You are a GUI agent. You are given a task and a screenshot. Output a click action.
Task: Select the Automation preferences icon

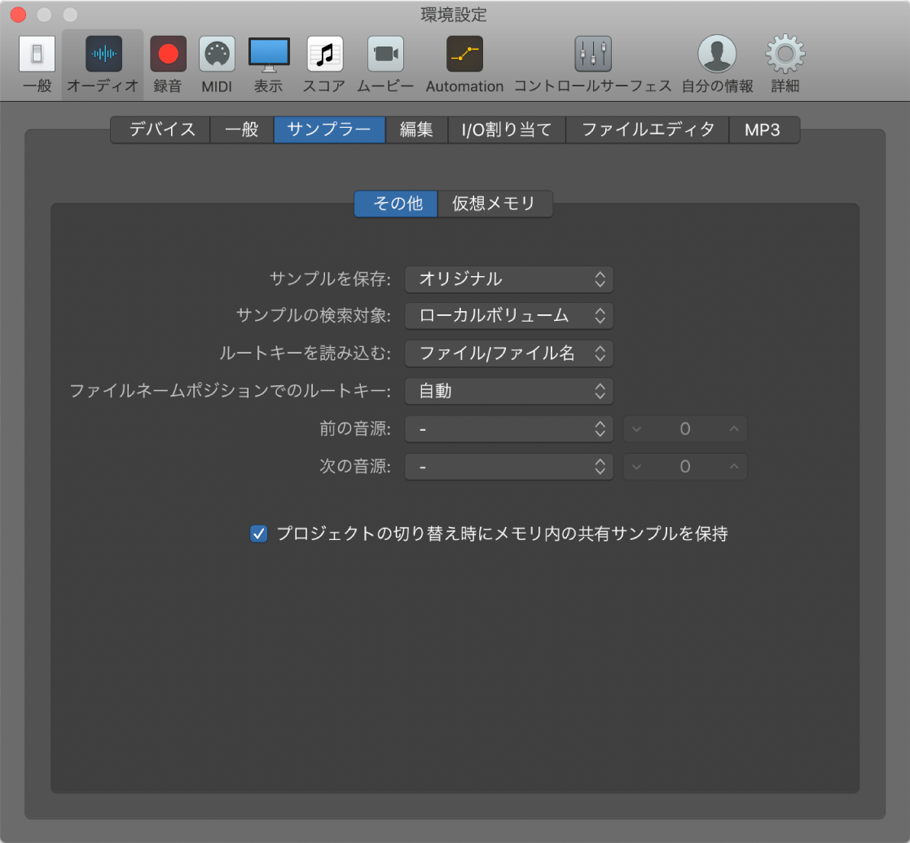point(464,61)
